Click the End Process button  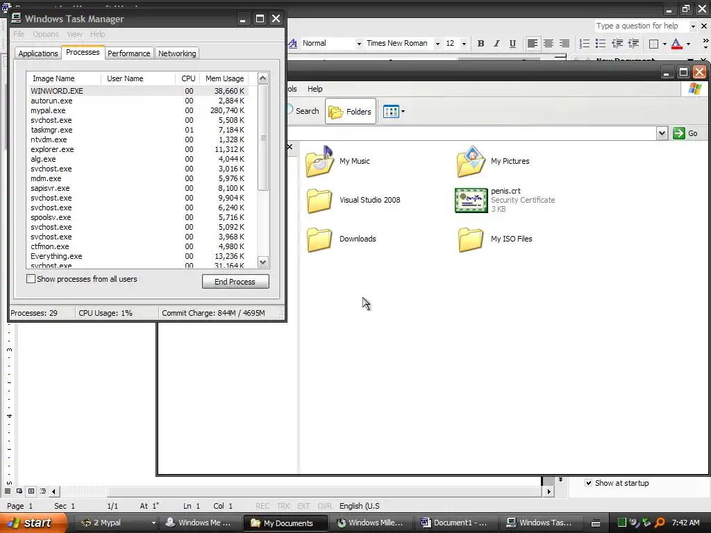pyautogui.click(x=235, y=282)
